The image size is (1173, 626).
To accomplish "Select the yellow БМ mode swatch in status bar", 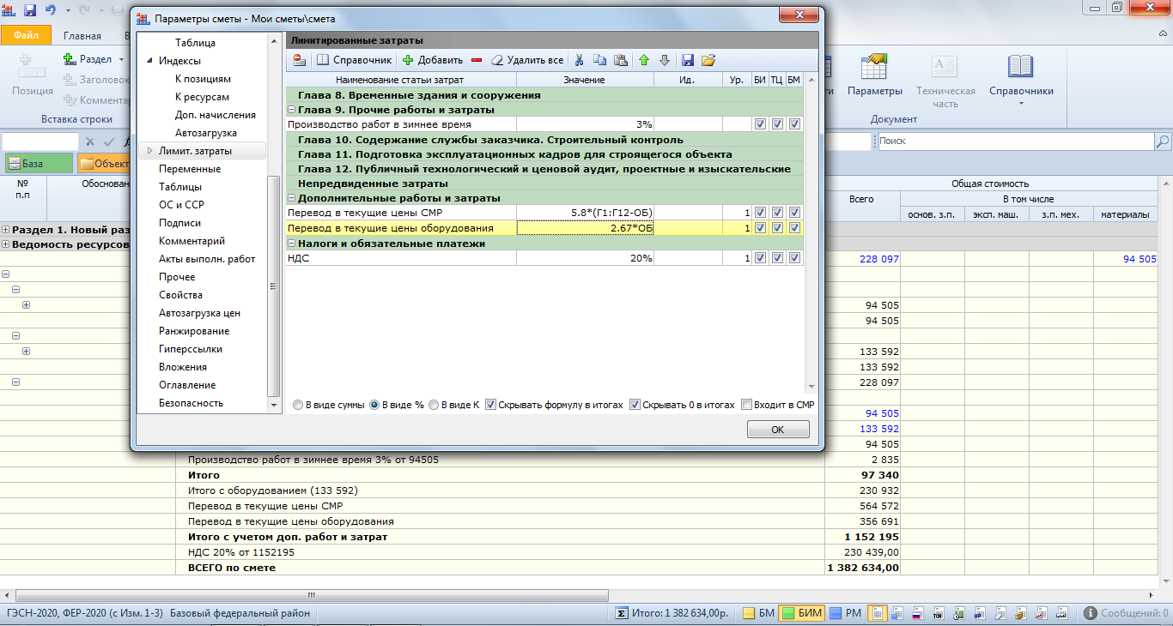I will 749,613.
